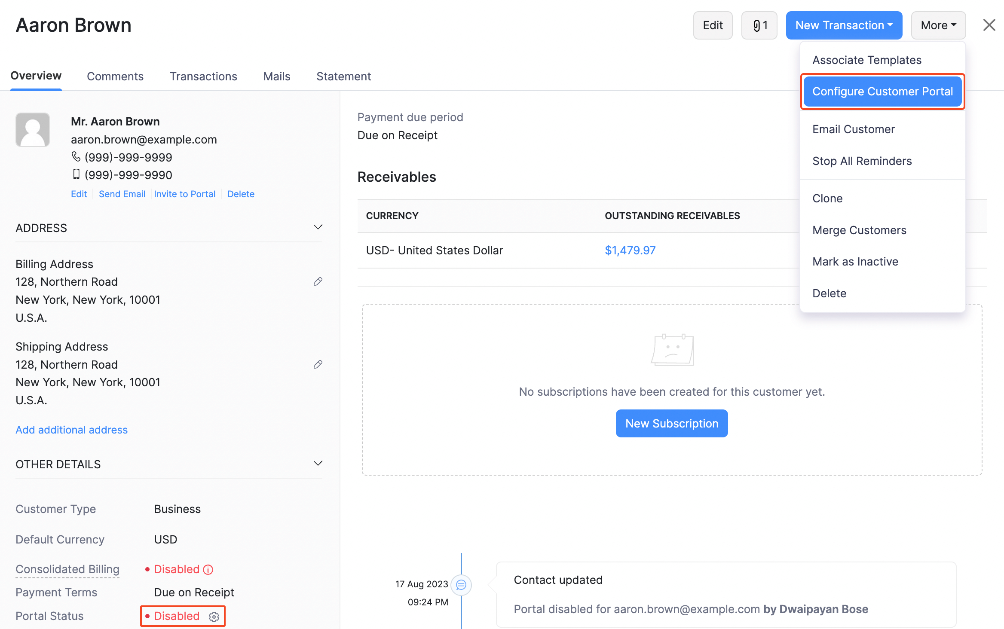Screen dimensions: 1004x629
Task: Switch to the Transactions tab
Action: coord(203,76)
